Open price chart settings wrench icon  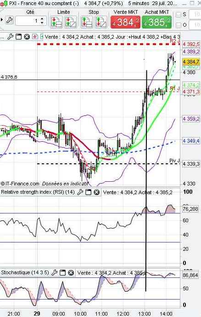click(10, 37)
